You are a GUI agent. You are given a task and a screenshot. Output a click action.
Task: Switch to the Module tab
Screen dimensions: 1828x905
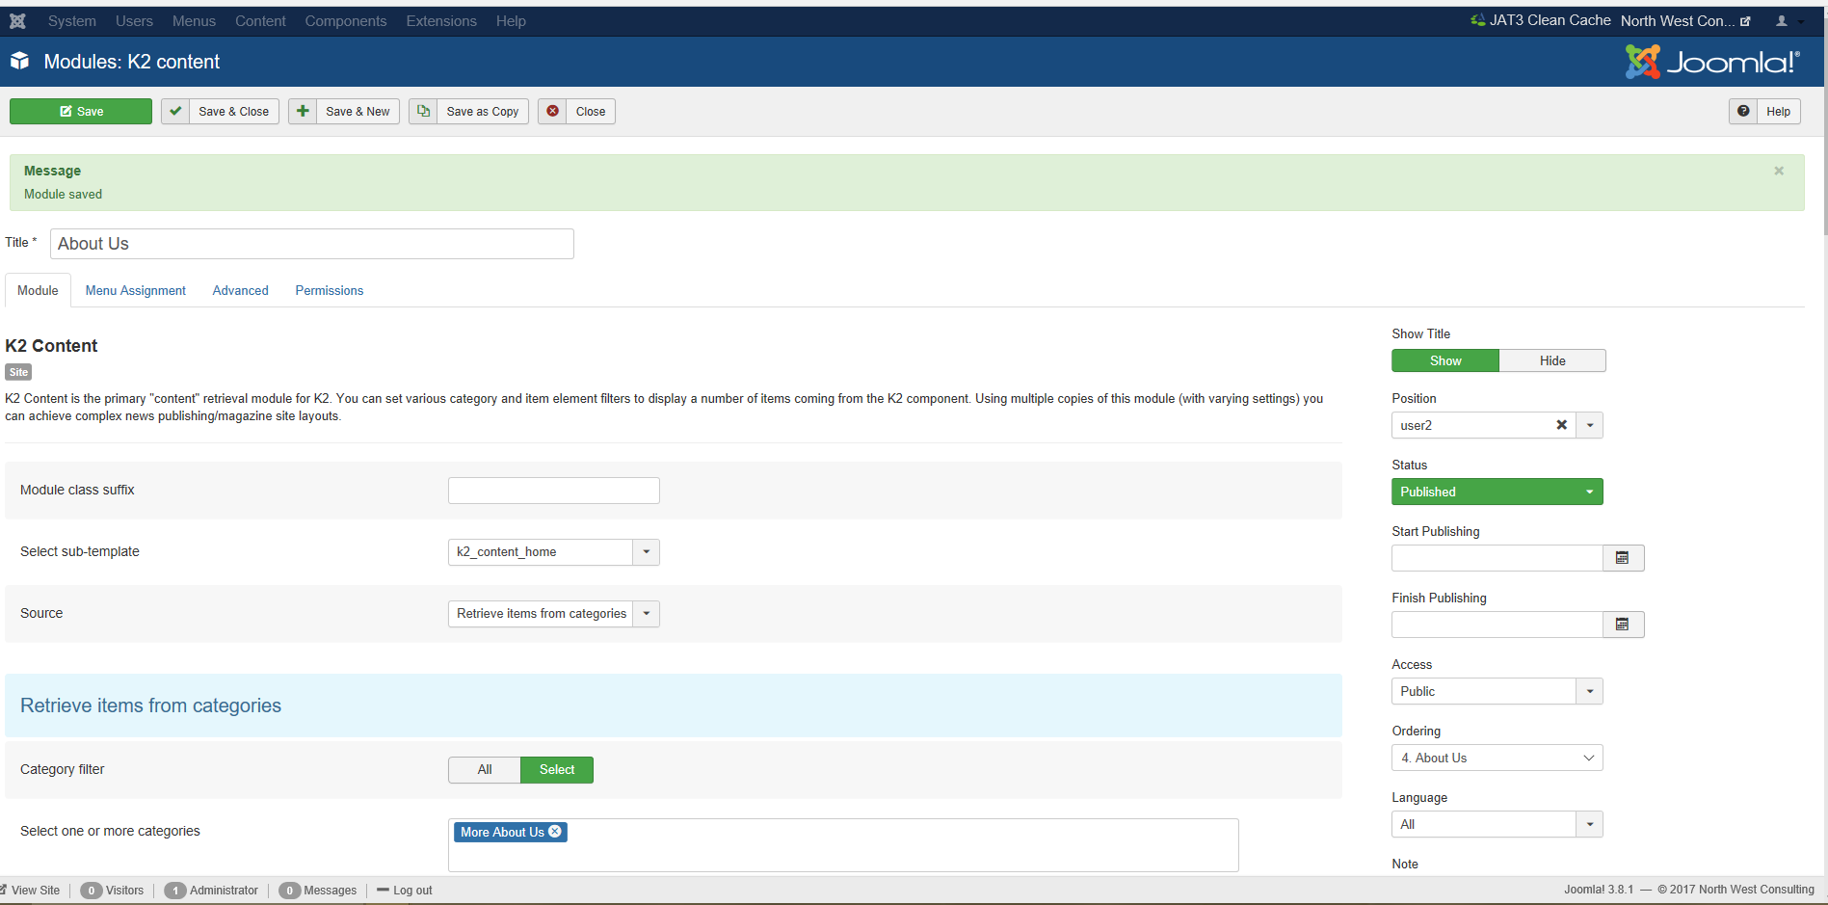tap(38, 291)
